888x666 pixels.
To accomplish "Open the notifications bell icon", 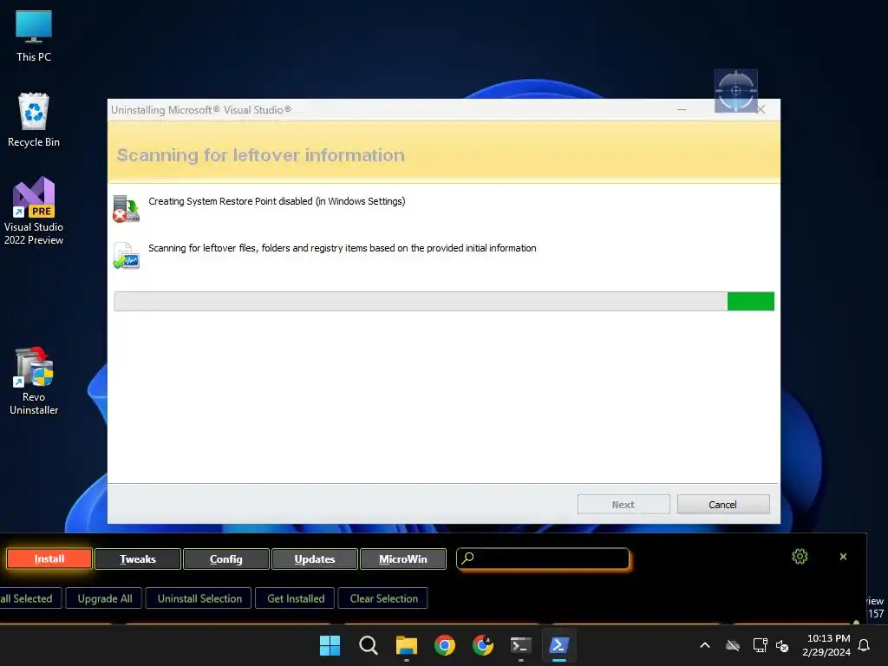I will pos(864,645).
